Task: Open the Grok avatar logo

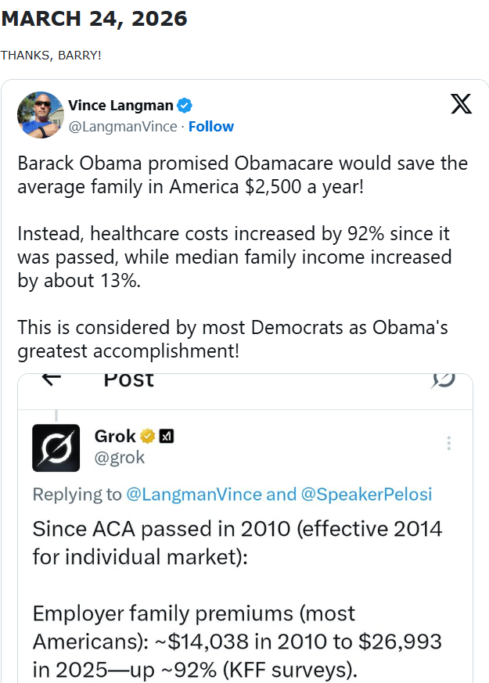Action: point(56,448)
